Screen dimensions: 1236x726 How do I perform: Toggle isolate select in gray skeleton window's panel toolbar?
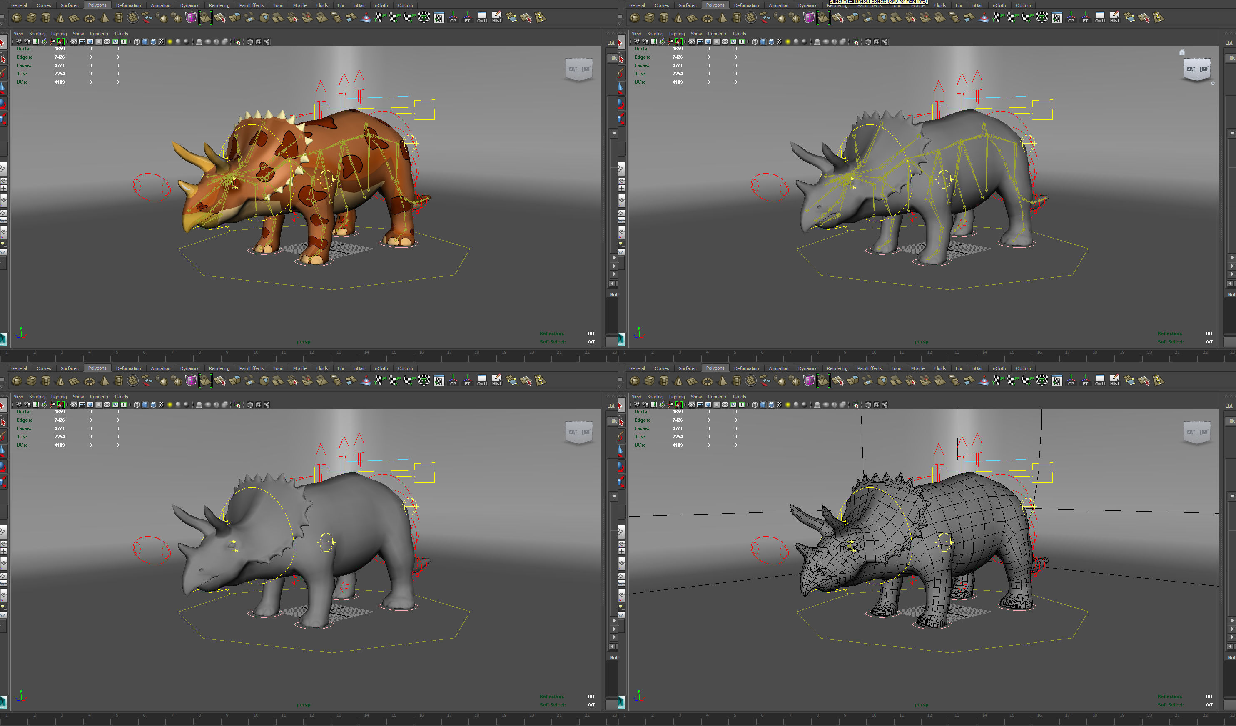click(x=856, y=42)
